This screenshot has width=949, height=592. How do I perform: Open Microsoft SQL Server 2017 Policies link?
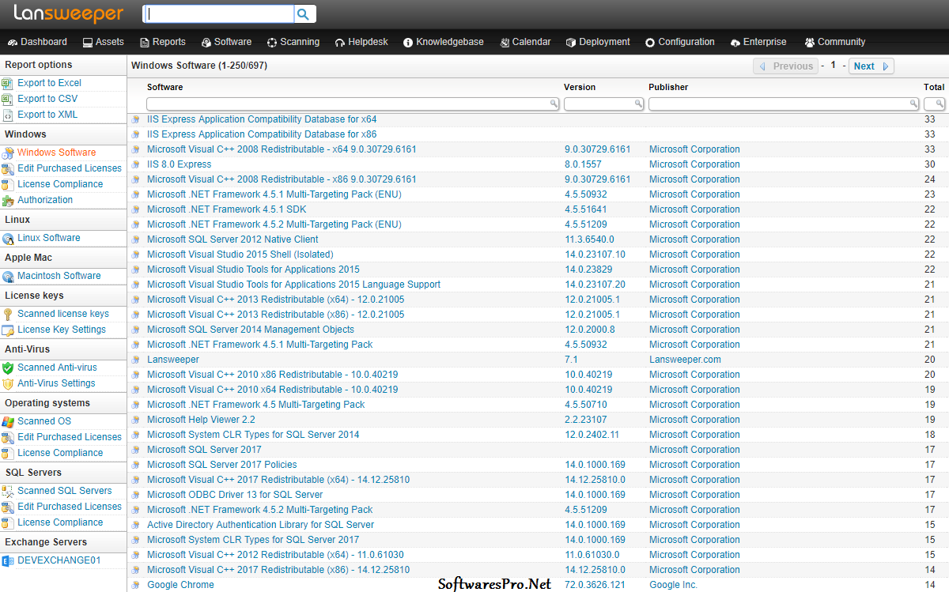(x=221, y=465)
